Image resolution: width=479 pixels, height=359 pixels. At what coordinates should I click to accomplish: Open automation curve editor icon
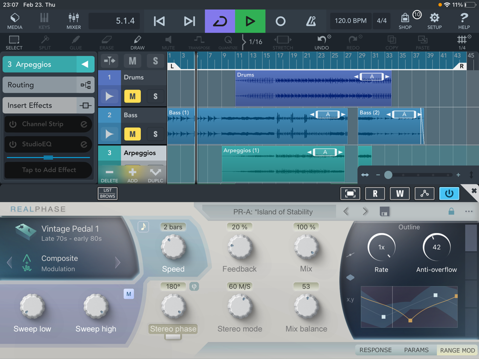point(424,193)
